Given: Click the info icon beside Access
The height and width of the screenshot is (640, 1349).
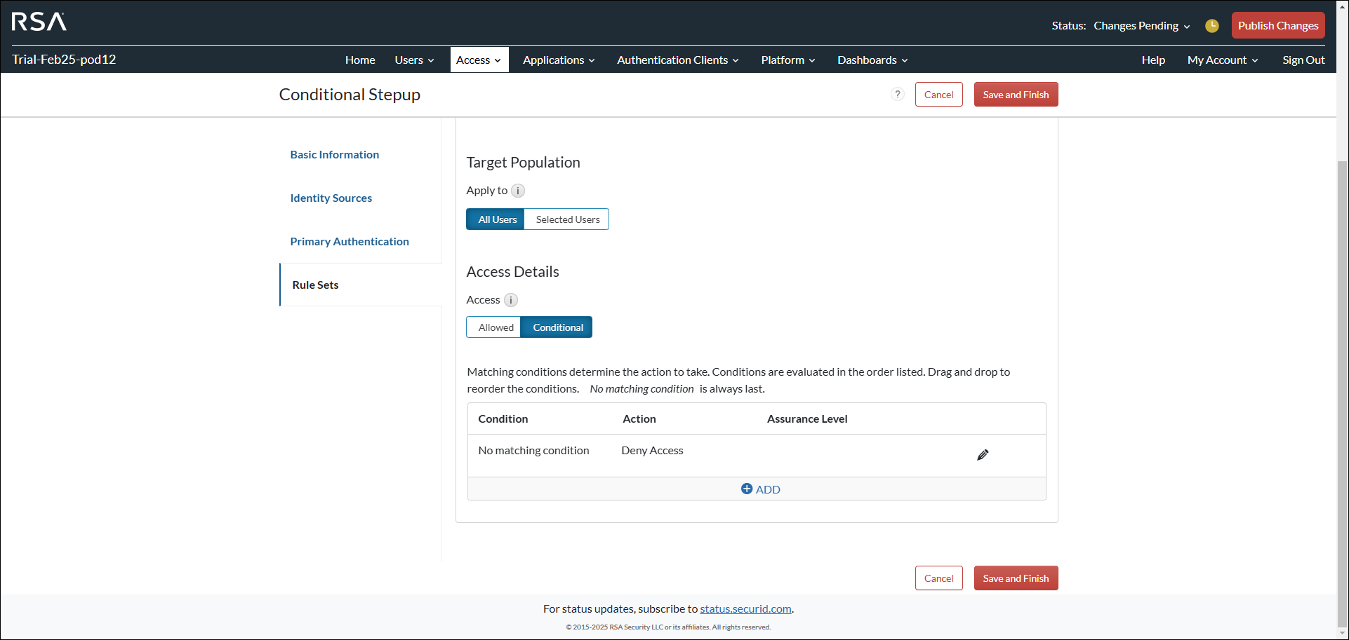Looking at the screenshot, I should 511,299.
